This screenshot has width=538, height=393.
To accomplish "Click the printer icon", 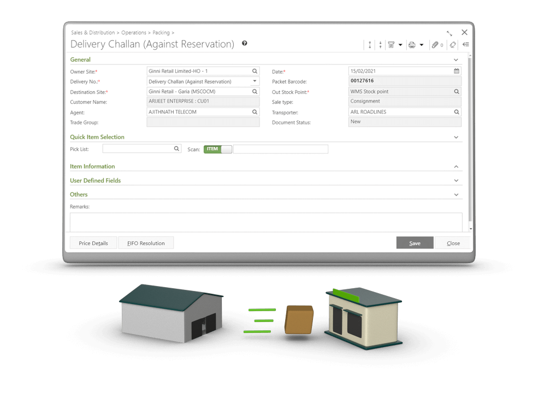I will point(412,45).
